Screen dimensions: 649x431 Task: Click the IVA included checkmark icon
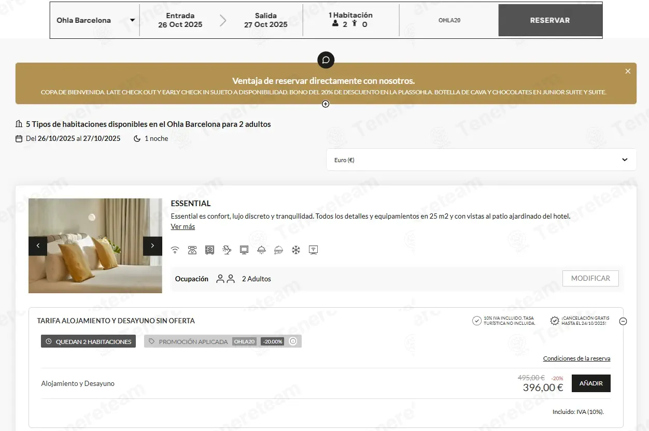click(477, 321)
